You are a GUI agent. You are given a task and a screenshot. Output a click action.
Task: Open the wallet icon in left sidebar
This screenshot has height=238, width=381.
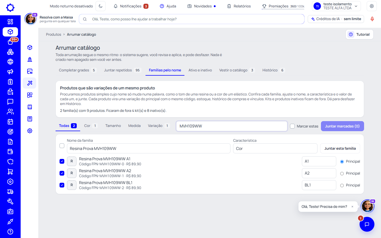click(x=10, y=152)
